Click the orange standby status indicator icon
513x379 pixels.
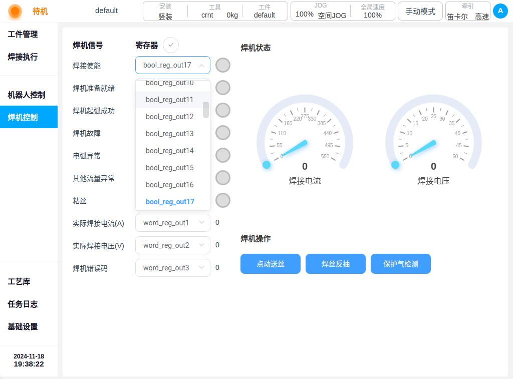pos(15,11)
